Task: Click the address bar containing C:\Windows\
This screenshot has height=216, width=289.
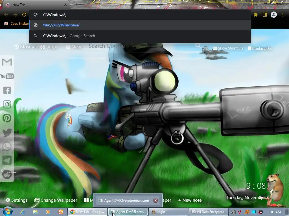Action: pyautogui.click(x=140, y=15)
